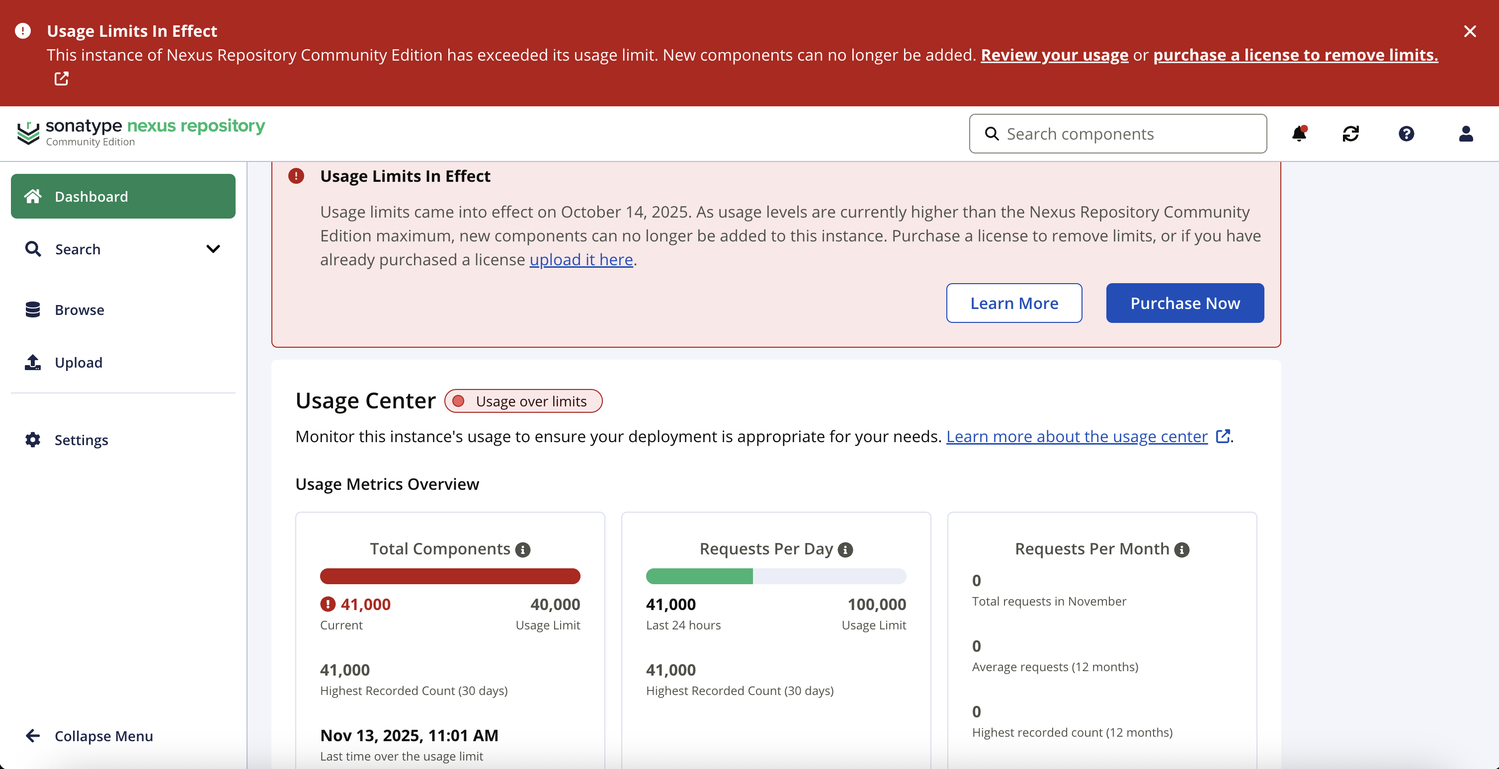Open the help question mark icon
Viewport: 1499px width, 769px height.
coord(1407,134)
